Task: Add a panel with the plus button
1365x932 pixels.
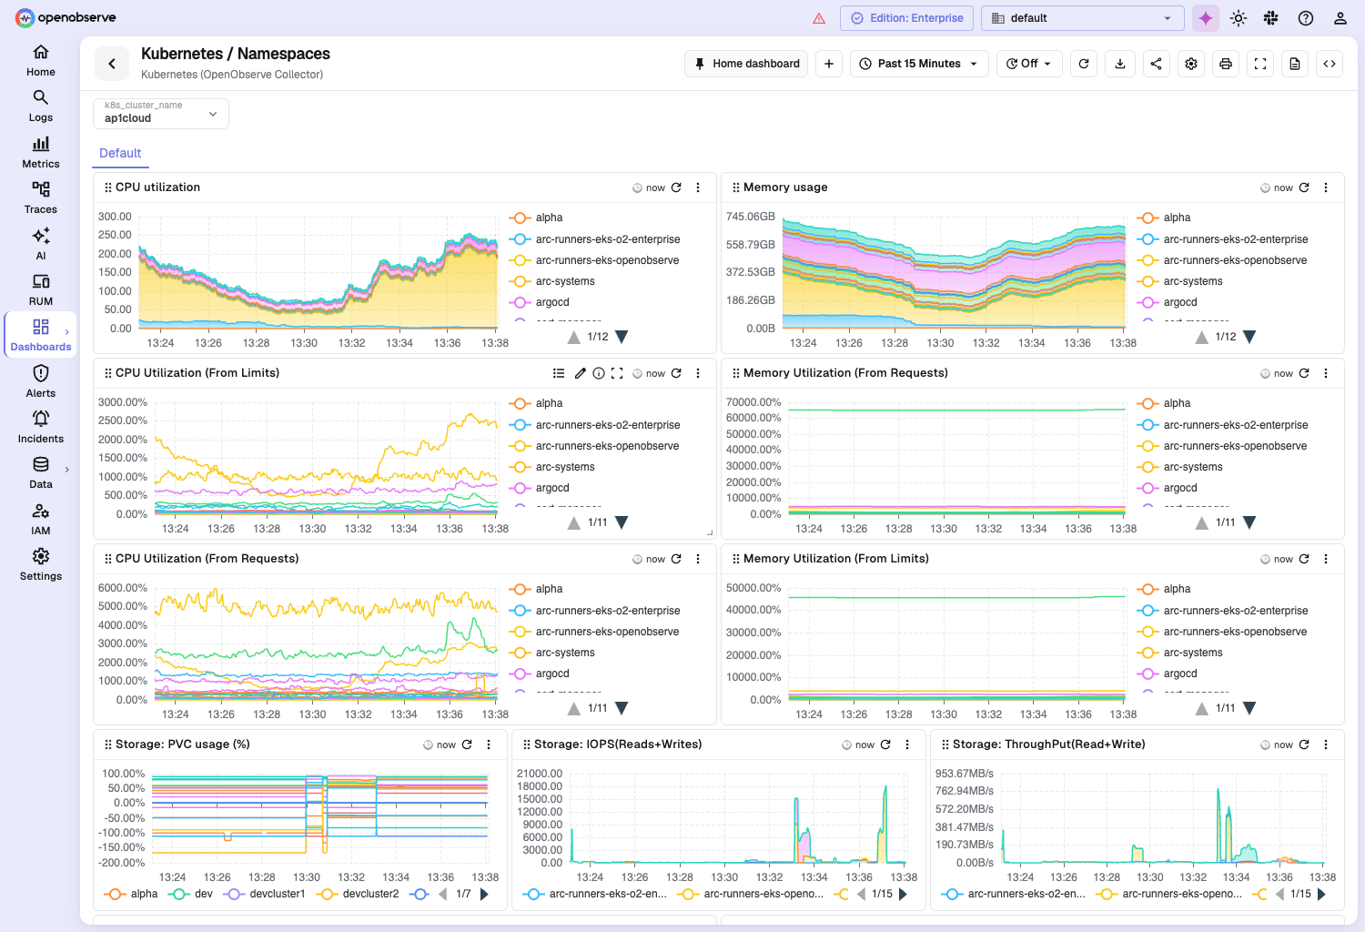Action: coord(829,64)
